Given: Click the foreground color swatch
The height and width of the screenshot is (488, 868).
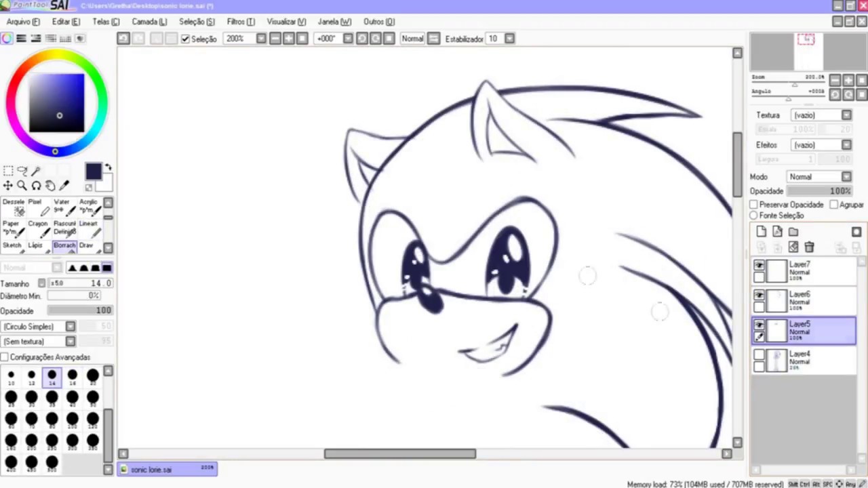Looking at the screenshot, I should 93,171.
